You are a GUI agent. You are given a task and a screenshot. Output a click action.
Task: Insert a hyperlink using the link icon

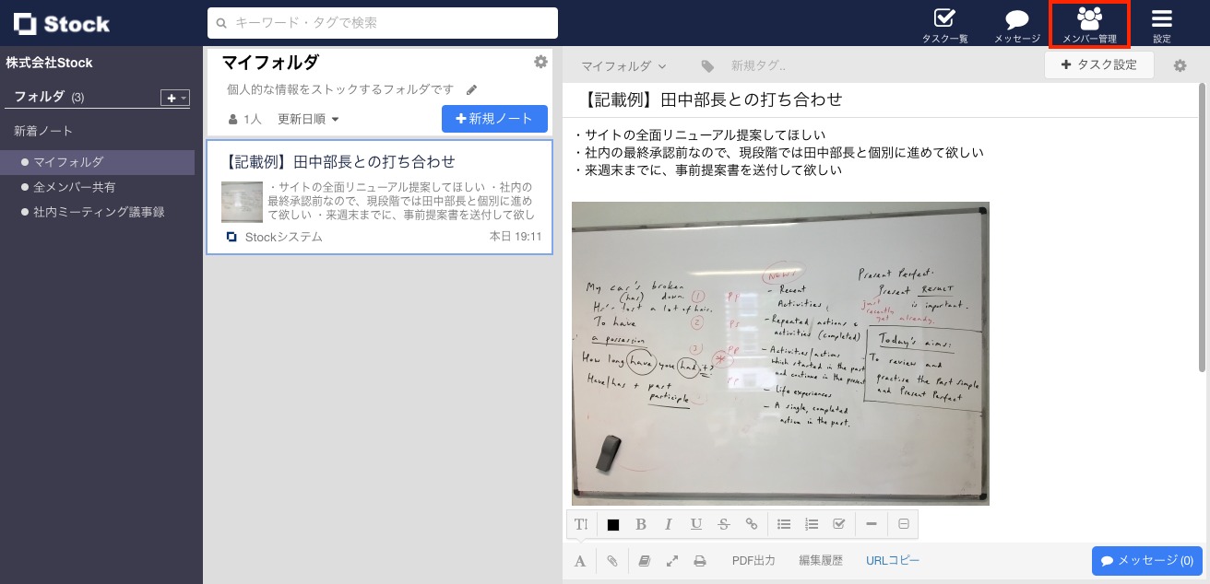click(751, 524)
